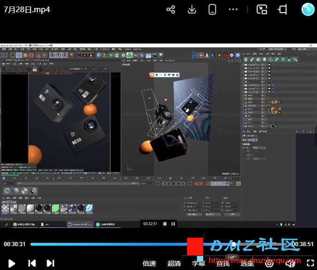This screenshot has height=270, width=317.
Task: Click the video progress bar near the start
Action: 38,244
